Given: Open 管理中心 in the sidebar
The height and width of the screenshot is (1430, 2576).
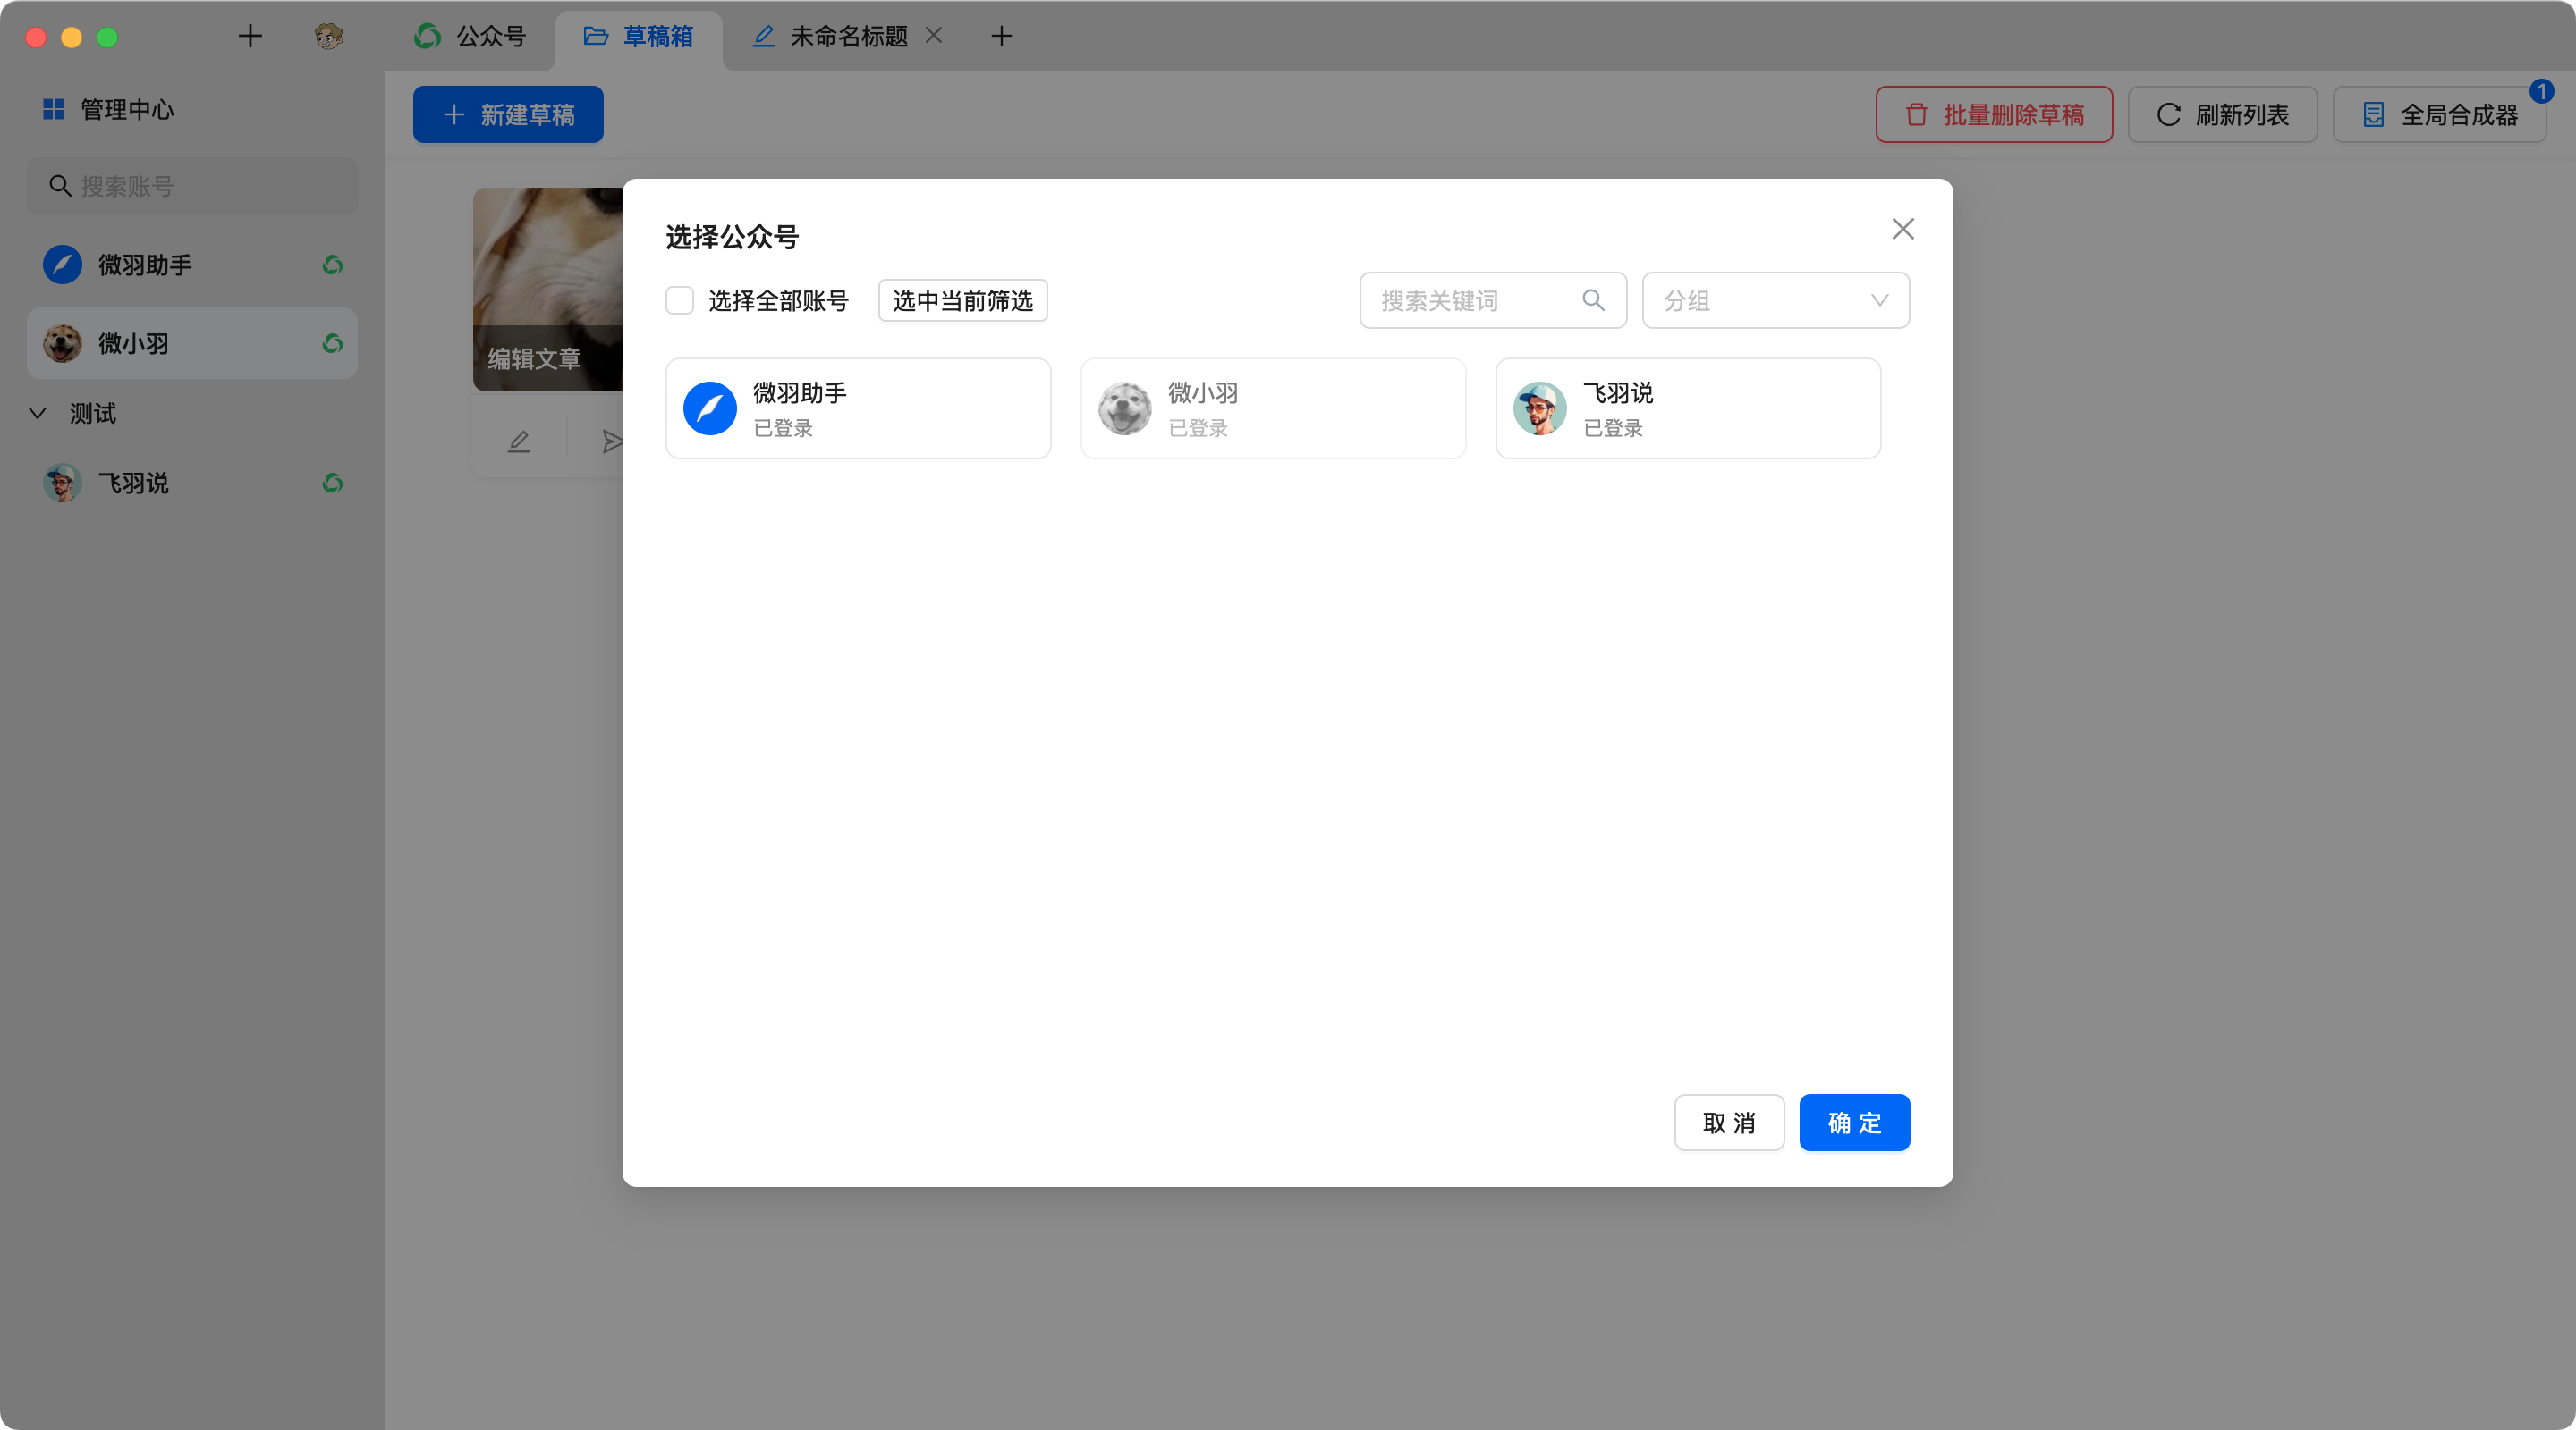Looking at the screenshot, I should point(108,109).
